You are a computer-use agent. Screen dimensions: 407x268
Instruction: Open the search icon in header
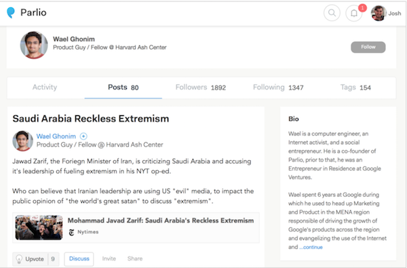tap(332, 13)
